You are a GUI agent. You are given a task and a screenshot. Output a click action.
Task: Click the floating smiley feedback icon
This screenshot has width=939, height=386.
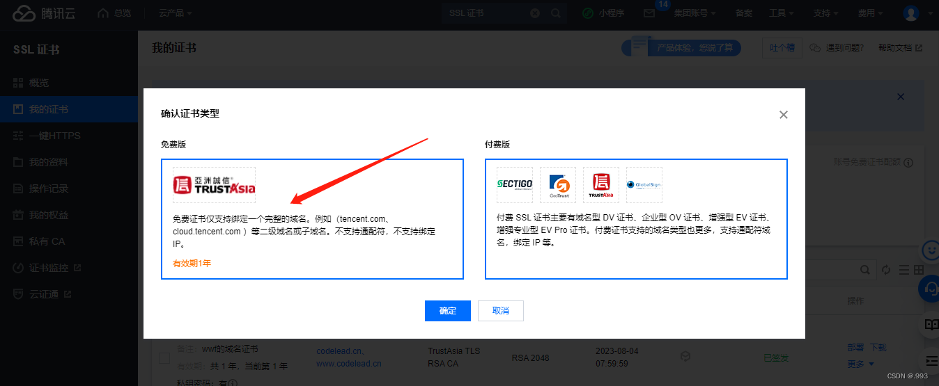coord(930,250)
